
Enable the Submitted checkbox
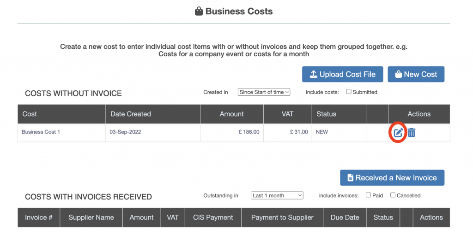pos(349,92)
